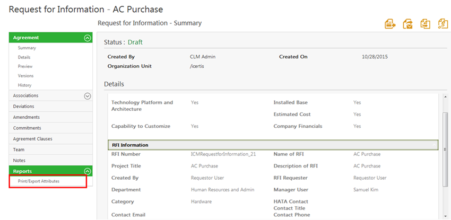
Task: Click the Yes value for Capability to Customize
Action: pyautogui.click(x=195, y=126)
